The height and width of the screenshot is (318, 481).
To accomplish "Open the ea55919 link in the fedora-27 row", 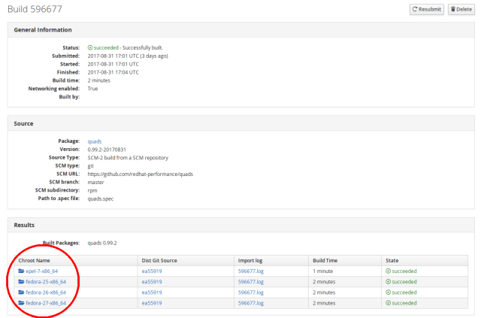I will tap(152, 303).
